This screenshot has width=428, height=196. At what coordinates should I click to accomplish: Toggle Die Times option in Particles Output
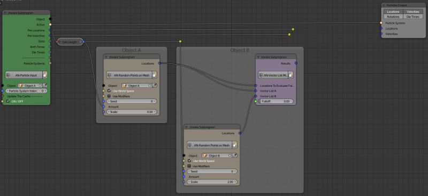point(412,17)
